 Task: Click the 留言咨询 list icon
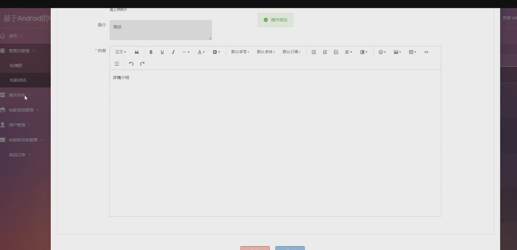click(x=3, y=95)
